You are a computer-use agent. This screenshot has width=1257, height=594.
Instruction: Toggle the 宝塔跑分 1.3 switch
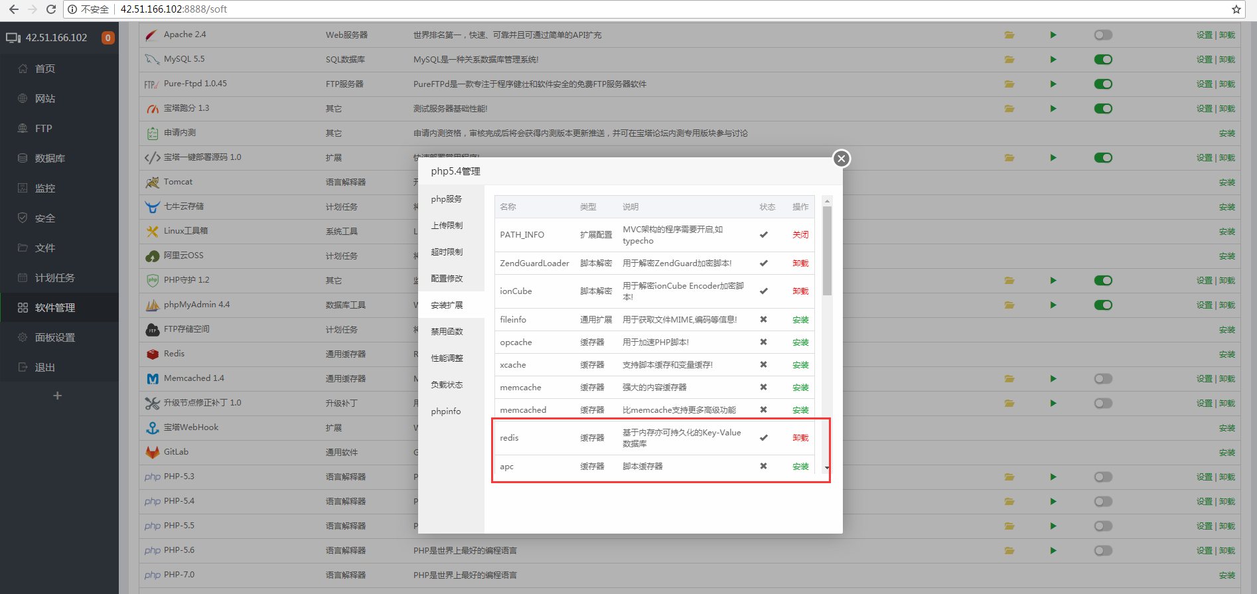[1103, 109]
